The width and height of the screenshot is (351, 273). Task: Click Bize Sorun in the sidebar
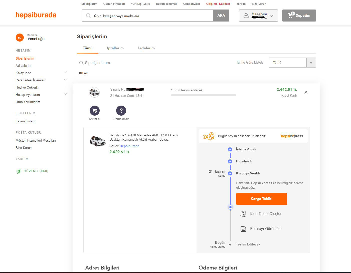24,148
